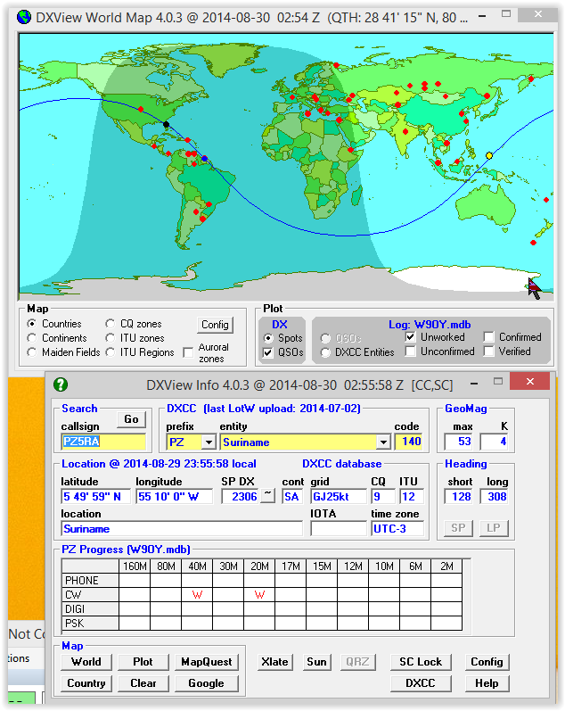Select the ITU Regions radio button
The height and width of the screenshot is (711, 565).
click(111, 351)
